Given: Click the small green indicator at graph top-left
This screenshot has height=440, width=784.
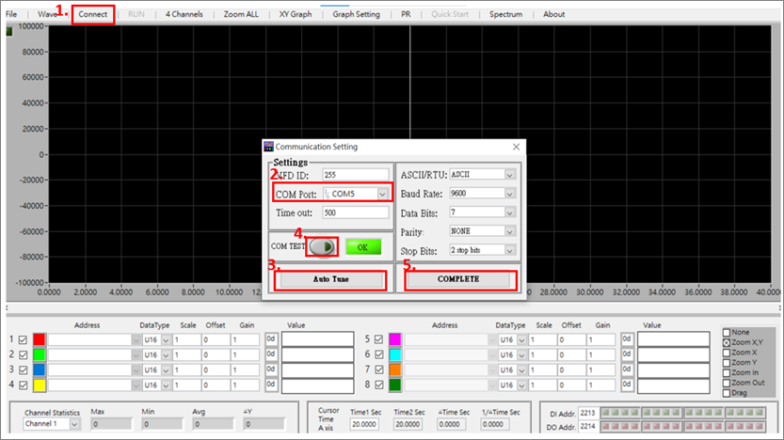Looking at the screenshot, I should [9, 31].
